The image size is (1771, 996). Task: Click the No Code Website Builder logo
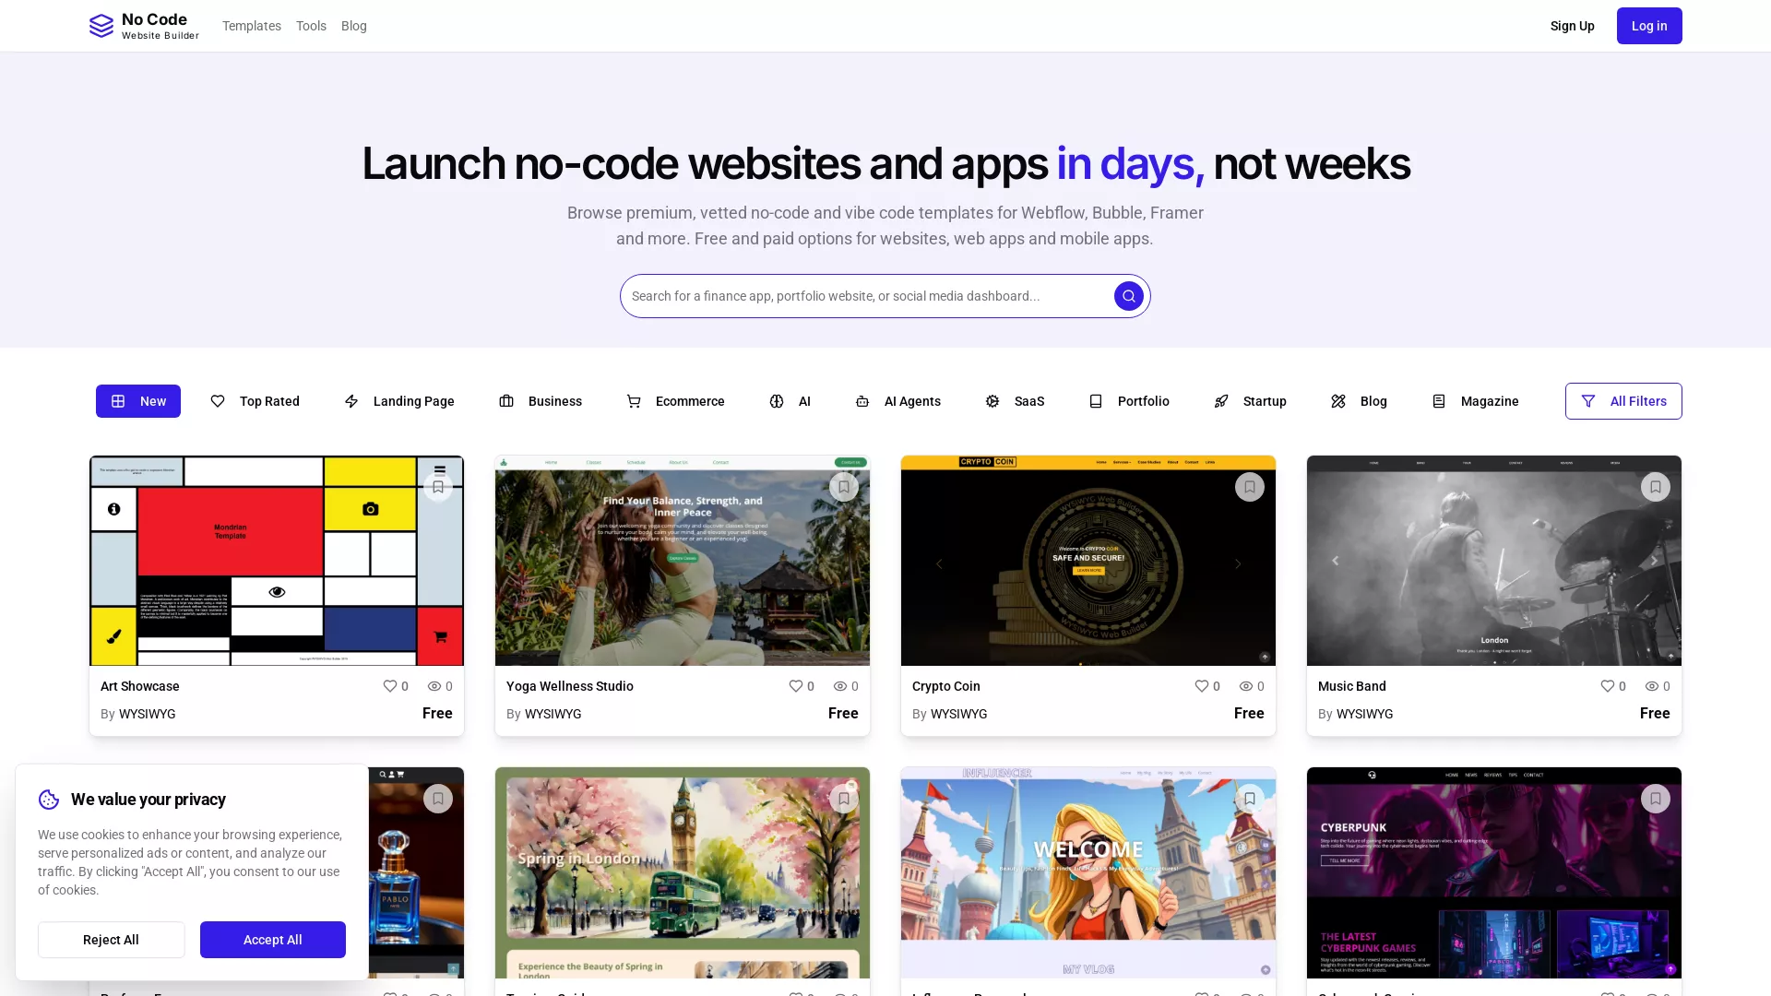click(x=143, y=25)
